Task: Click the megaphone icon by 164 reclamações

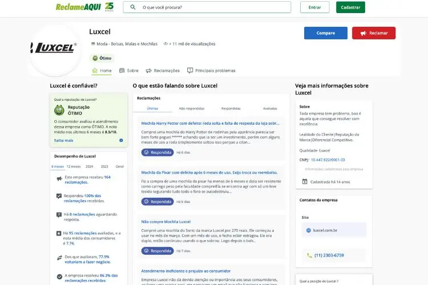Action: 59,178
